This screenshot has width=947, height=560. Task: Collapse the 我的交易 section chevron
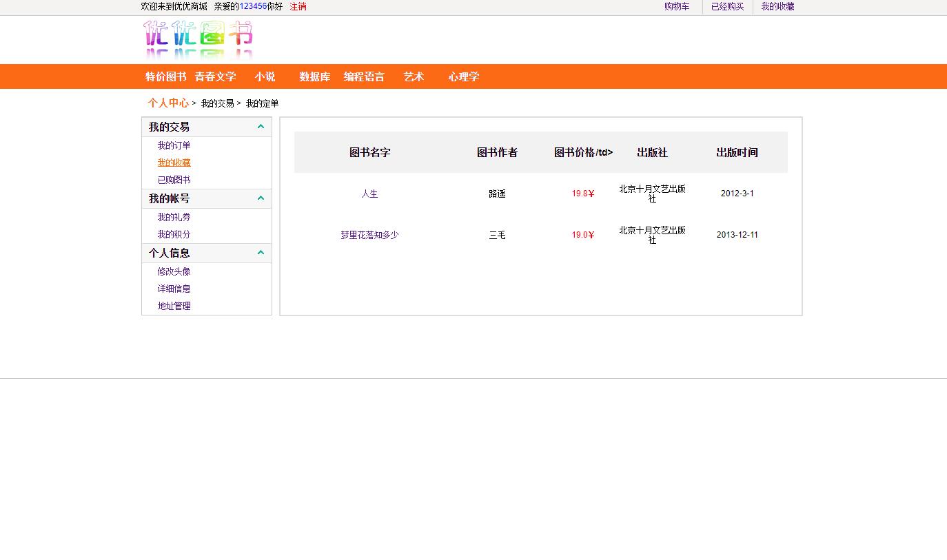pos(261,127)
